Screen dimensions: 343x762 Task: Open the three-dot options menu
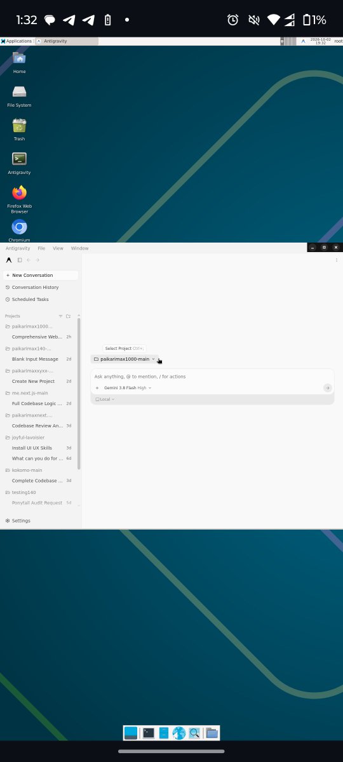(337, 260)
